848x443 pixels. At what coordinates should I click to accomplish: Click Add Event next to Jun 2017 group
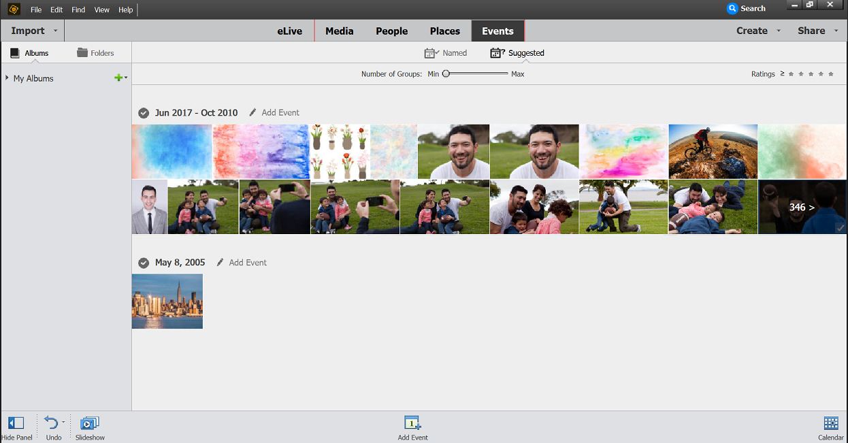pyautogui.click(x=281, y=112)
